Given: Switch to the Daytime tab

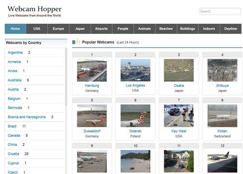Looking at the screenshot, I should (230, 29).
